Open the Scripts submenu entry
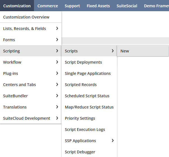The width and height of the screenshot is (169, 157). point(89,51)
